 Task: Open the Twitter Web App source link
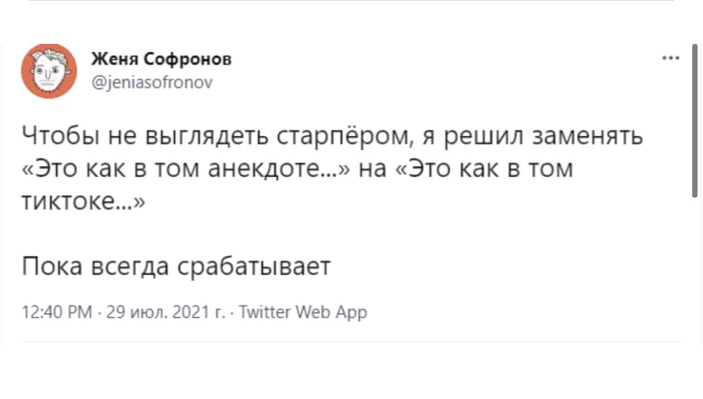click(303, 312)
